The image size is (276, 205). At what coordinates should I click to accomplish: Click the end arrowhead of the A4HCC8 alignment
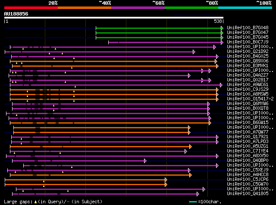click(191, 175)
